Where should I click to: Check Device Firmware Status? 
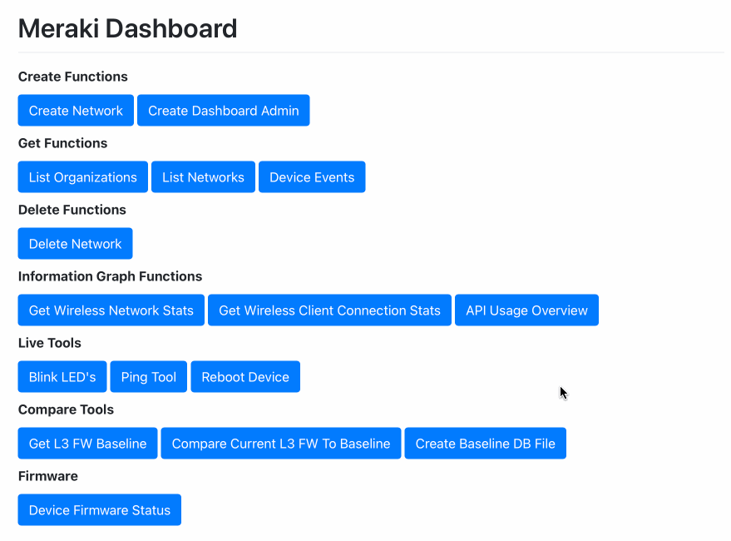click(x=99, y=509)
